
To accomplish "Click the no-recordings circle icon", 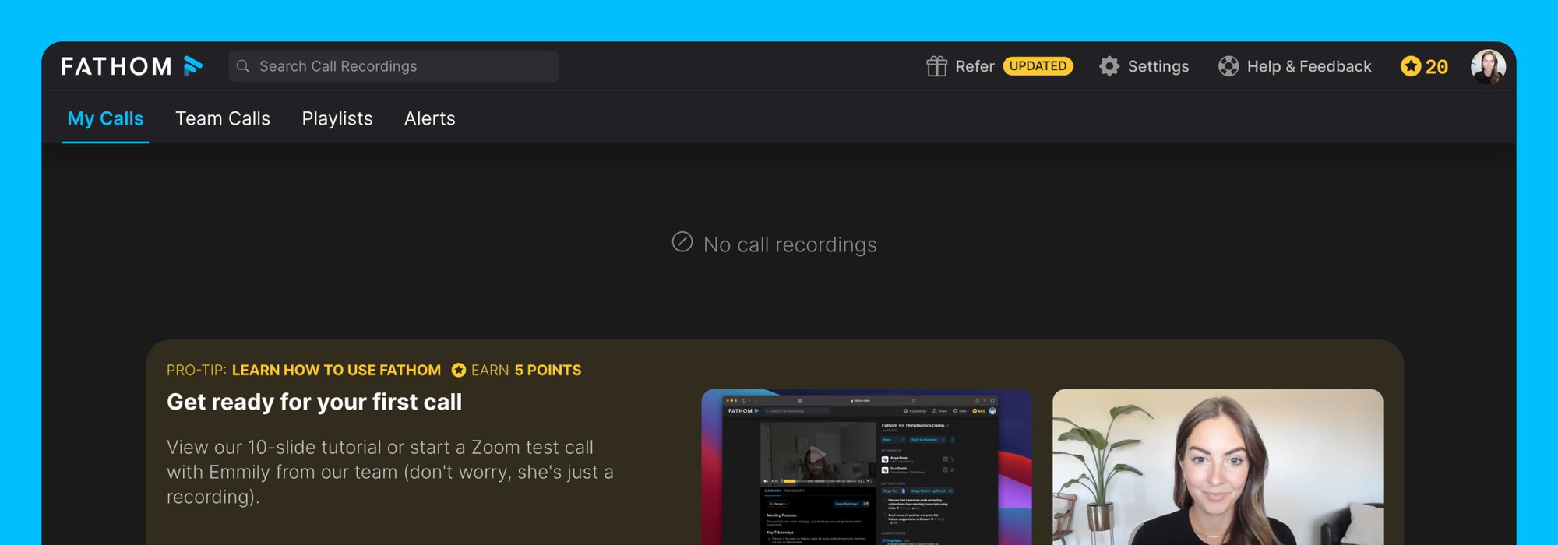I will pyautogui.click(x=682, y=242).
